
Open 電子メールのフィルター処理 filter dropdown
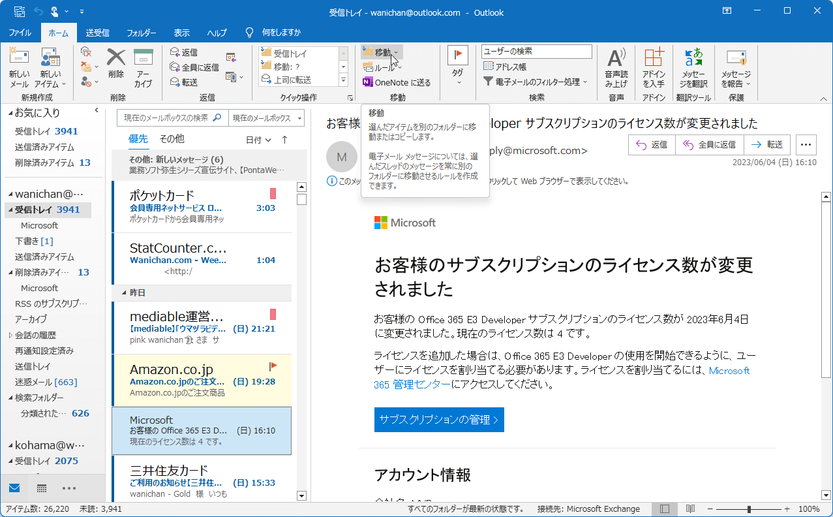(536, 82)
